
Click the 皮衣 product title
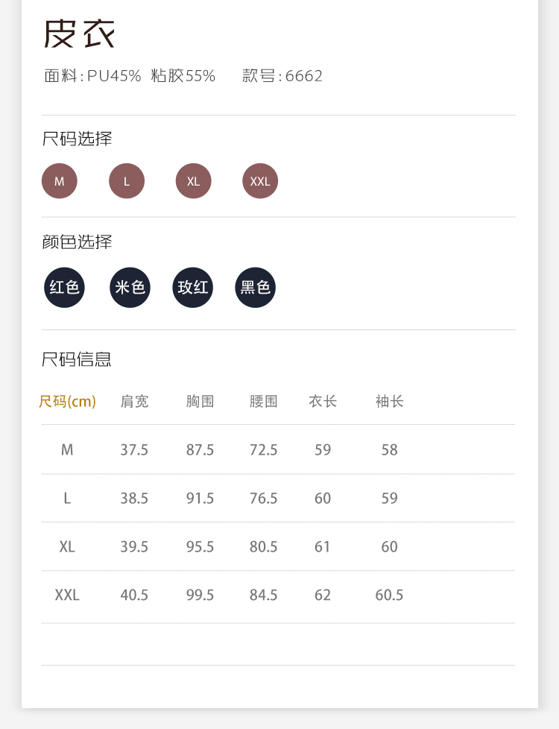pyautogui.click(x=79, y=34)
